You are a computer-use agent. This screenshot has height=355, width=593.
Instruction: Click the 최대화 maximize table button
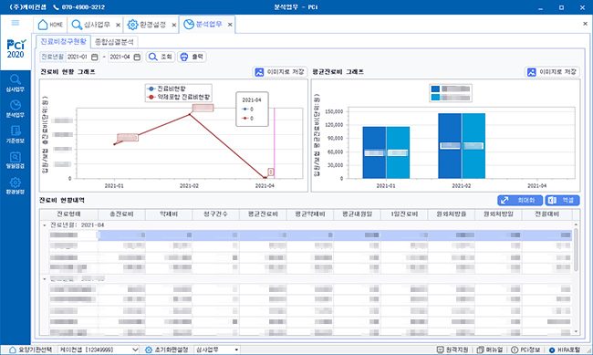(520, 200)
